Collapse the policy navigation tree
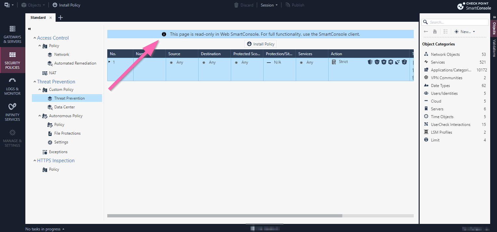The height and width of the screenshot is (232, 497). pyautogui.click(x=29, y=29)
